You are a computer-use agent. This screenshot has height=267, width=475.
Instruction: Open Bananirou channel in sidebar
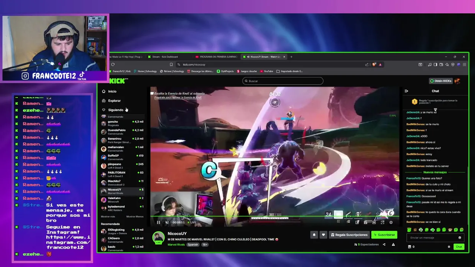click(x=122, y=140)
